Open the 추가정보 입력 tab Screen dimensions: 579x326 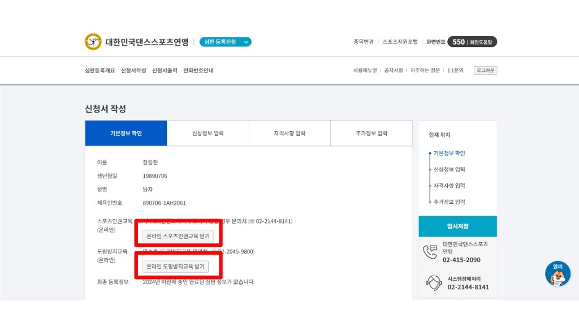click(371, 134)
